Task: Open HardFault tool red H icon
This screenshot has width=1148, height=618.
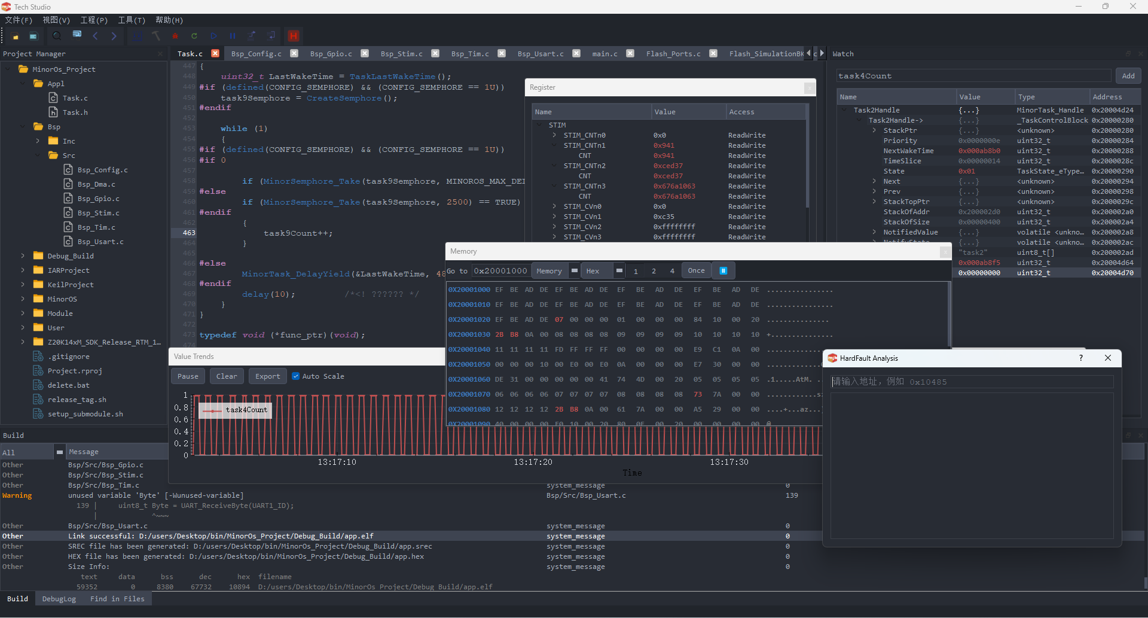Action: tap(293, 36)
